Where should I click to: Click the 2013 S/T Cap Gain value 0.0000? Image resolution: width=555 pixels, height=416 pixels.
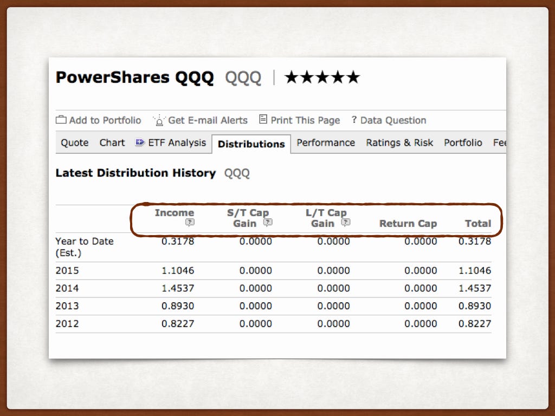(256, 306)
